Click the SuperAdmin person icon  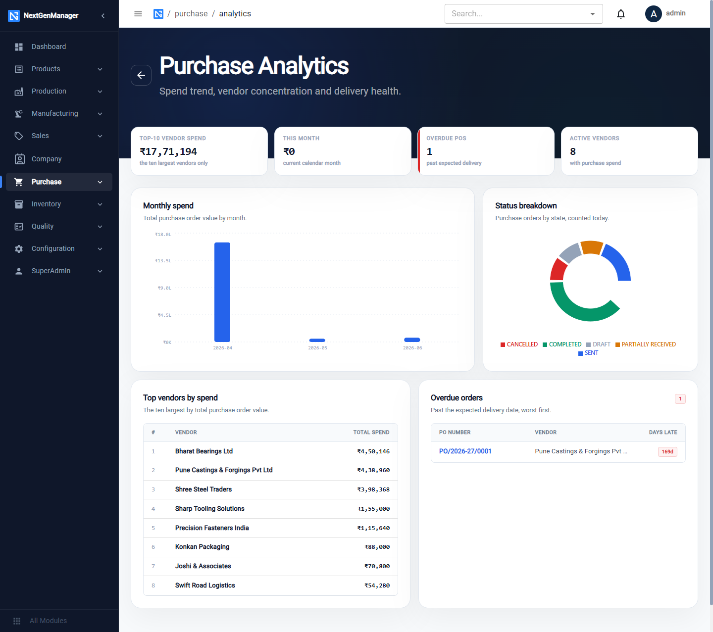19,271
